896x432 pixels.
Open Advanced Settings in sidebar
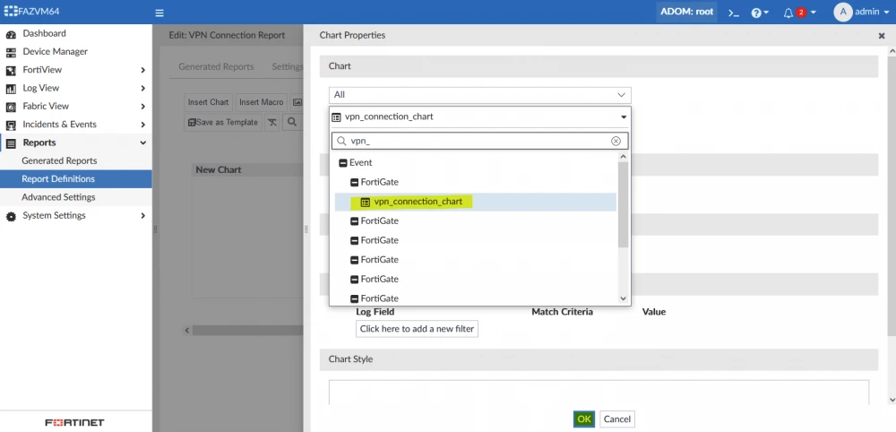point(58,198)
